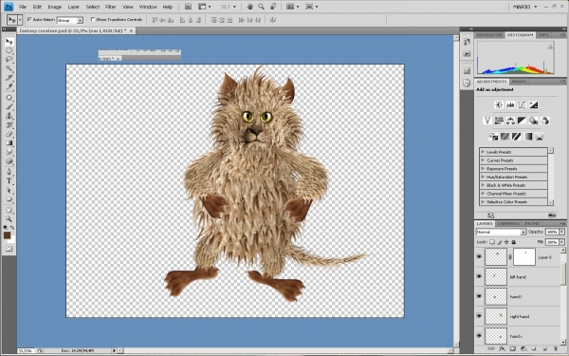Select the Eyedropper tool
The width and height of the screenshot is (569, 356).
click(9, 86)
